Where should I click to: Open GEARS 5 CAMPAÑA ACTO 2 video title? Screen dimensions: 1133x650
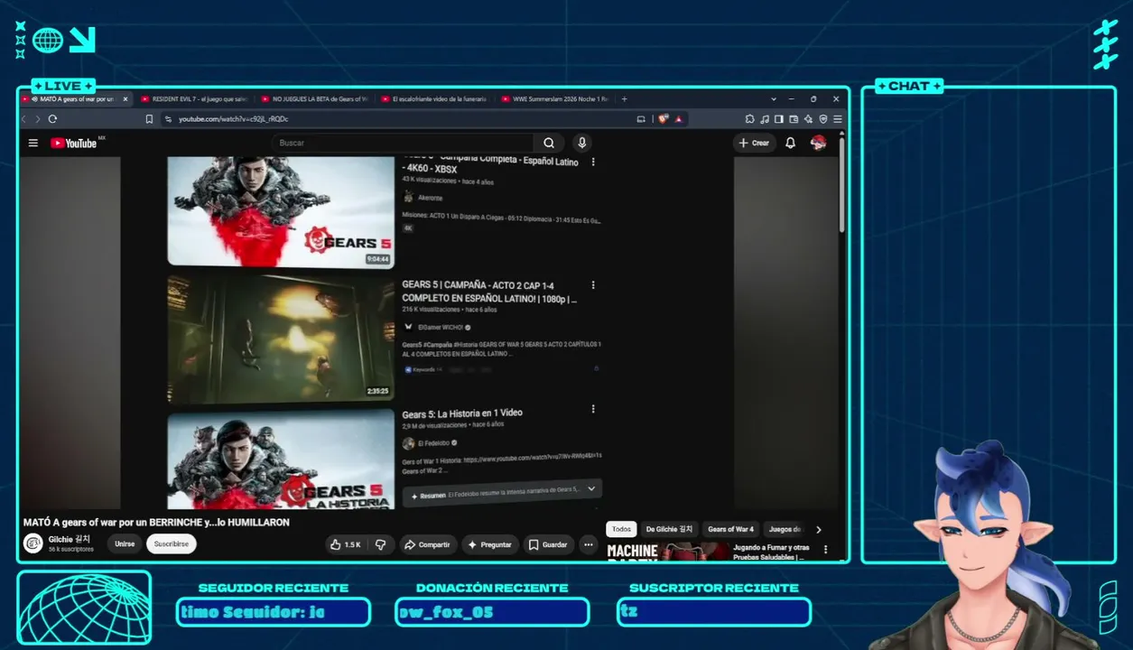[489, 292]
